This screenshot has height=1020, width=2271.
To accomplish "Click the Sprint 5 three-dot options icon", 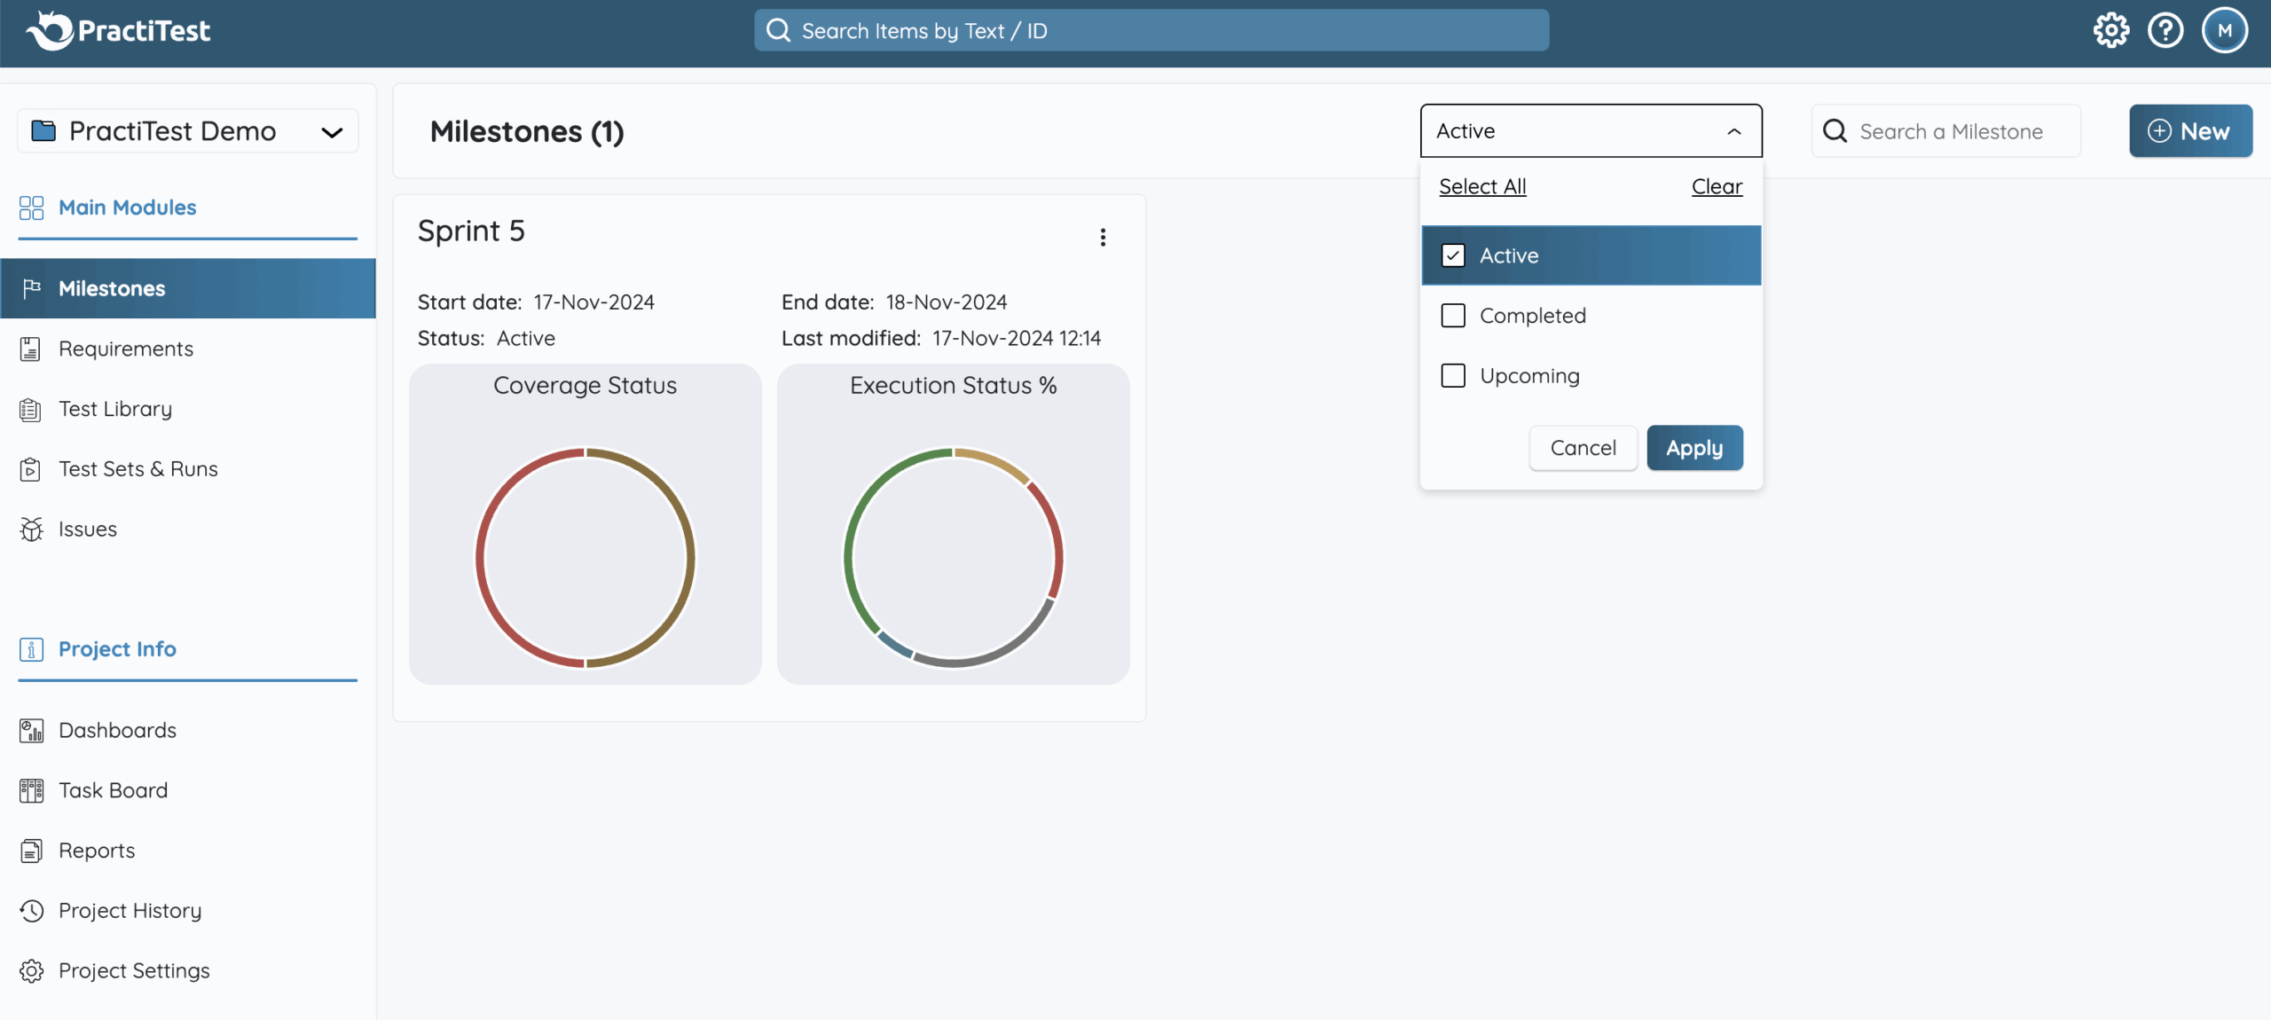I will pos(1103,237).
